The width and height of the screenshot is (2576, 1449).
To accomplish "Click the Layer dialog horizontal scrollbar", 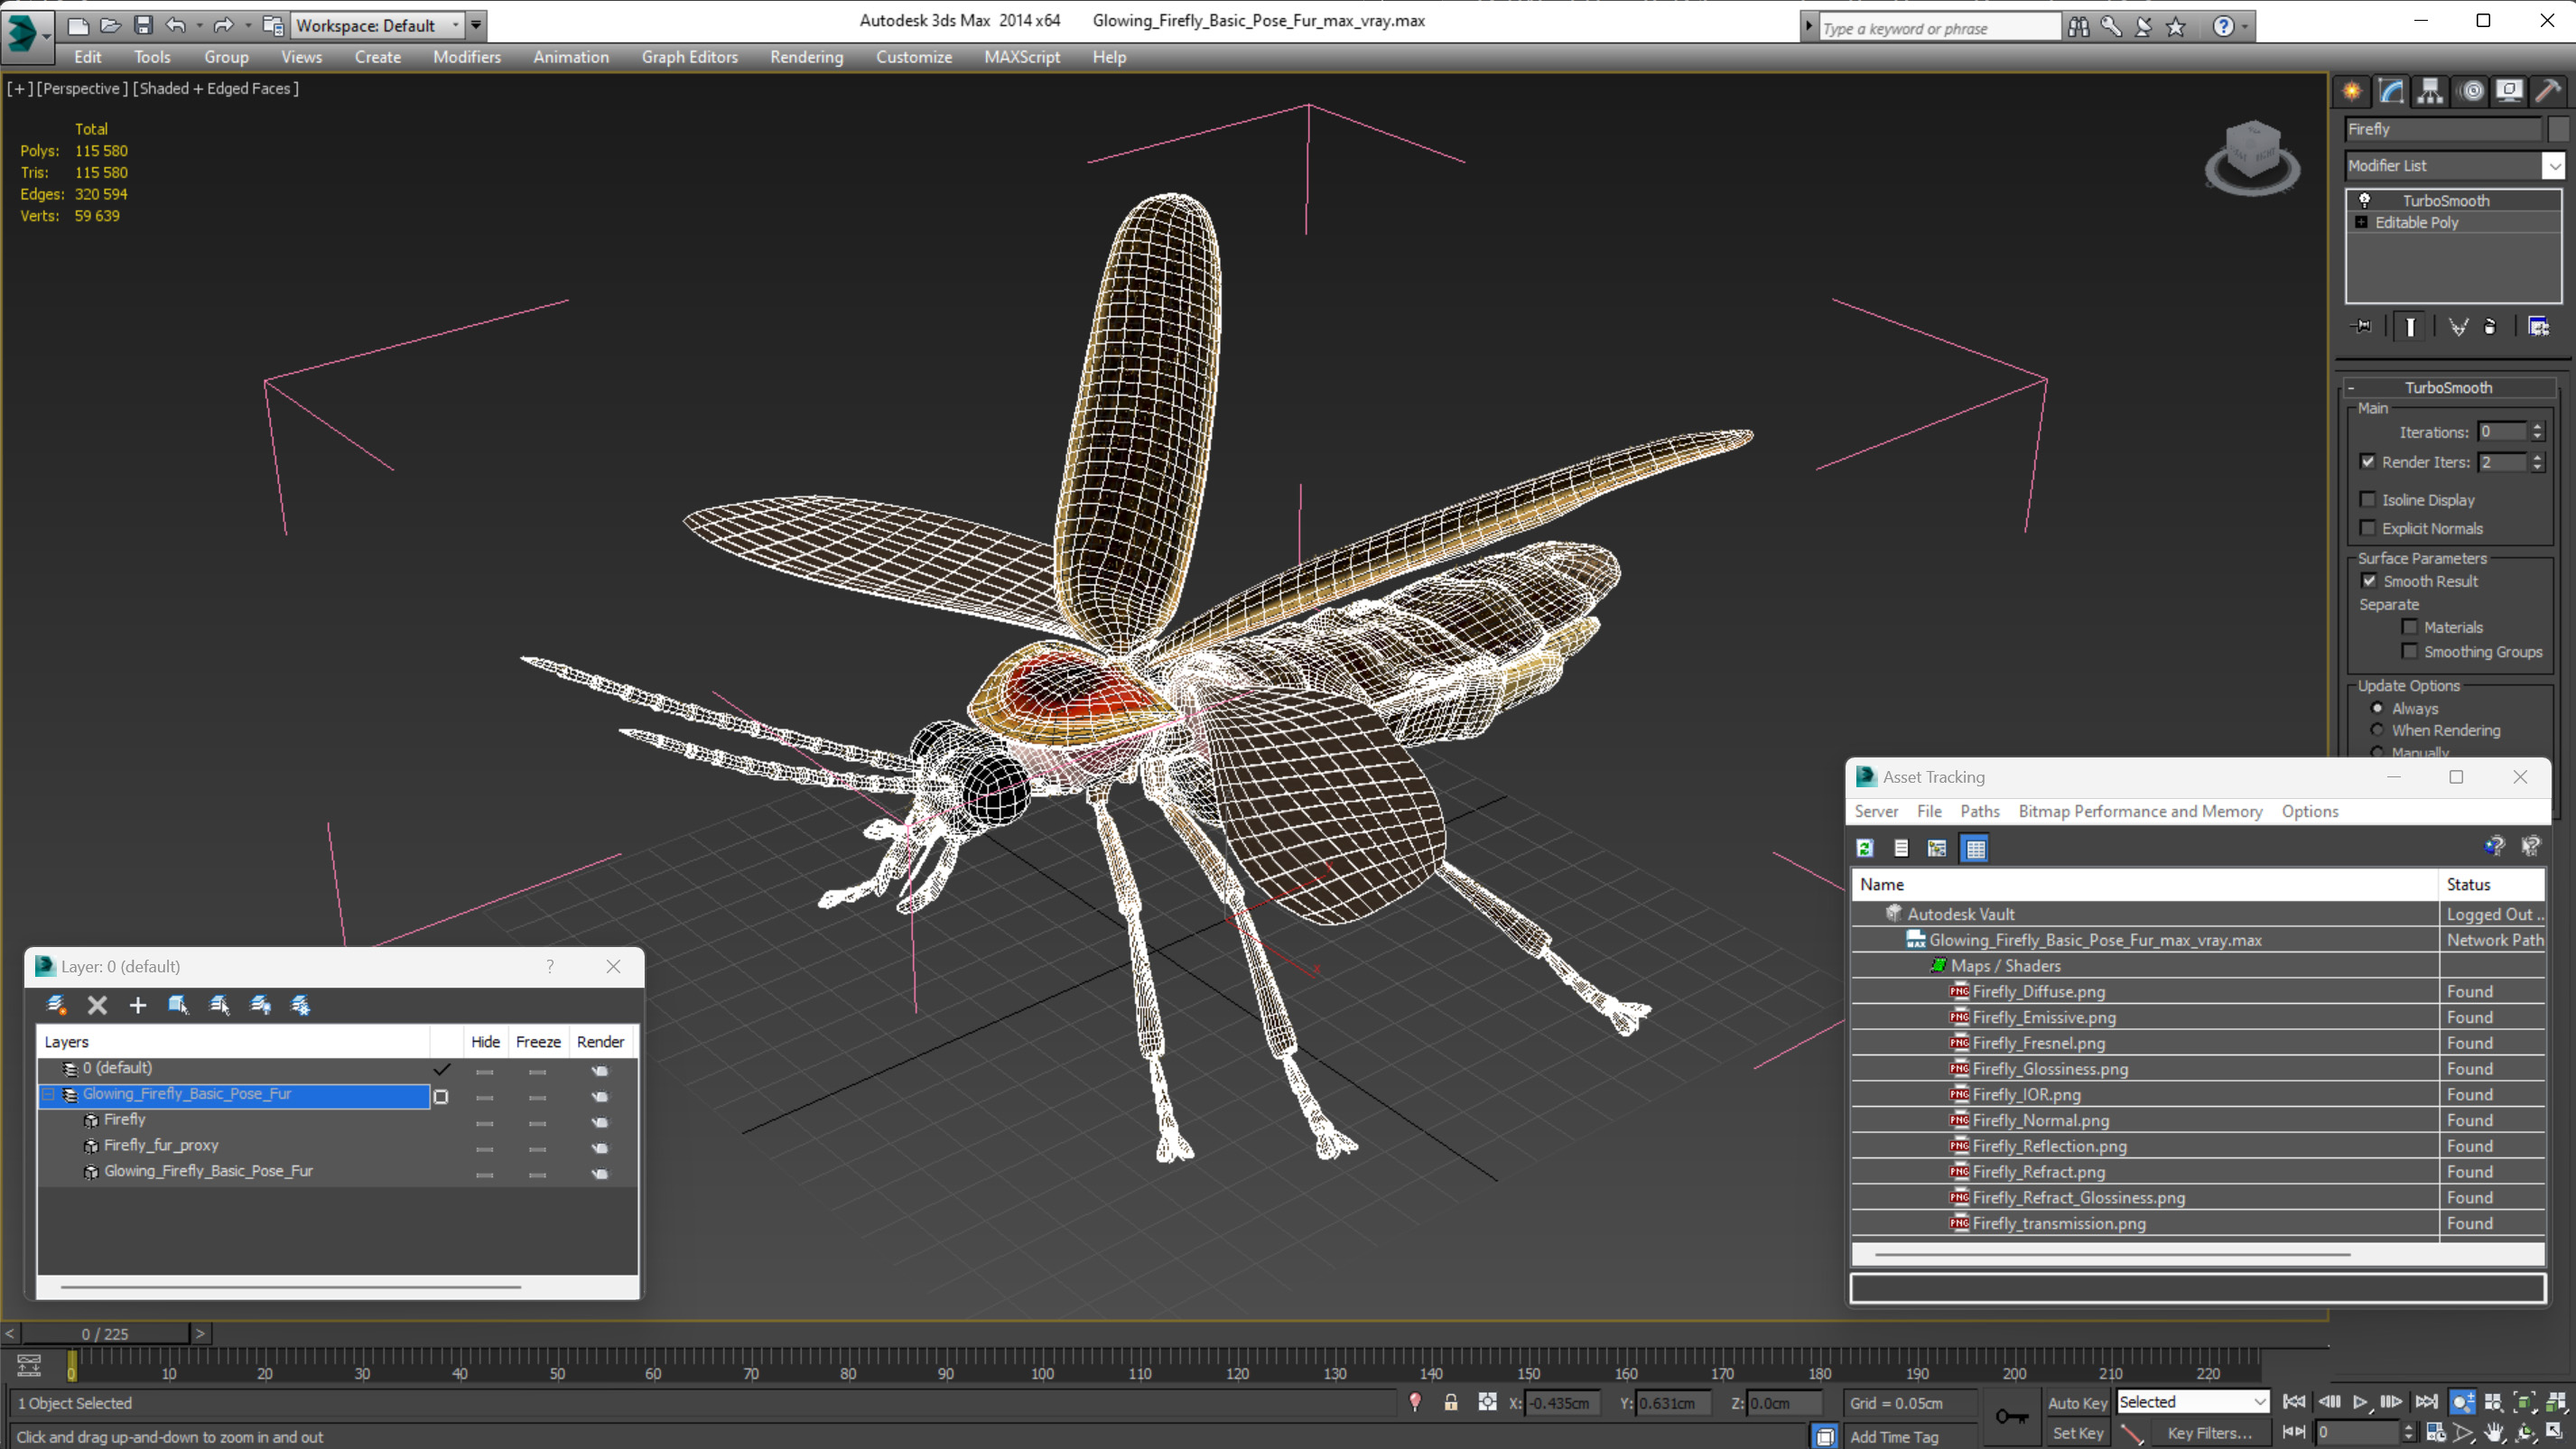I will click(x=290, y=1286).
